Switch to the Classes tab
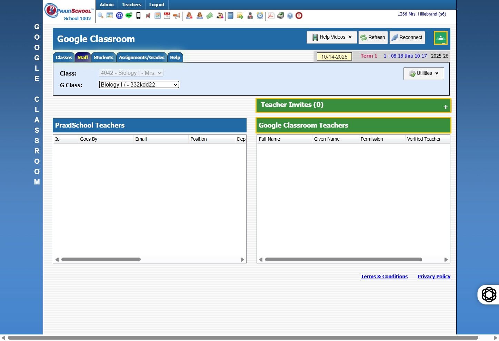The image size is (499, 341). point(64,57)
